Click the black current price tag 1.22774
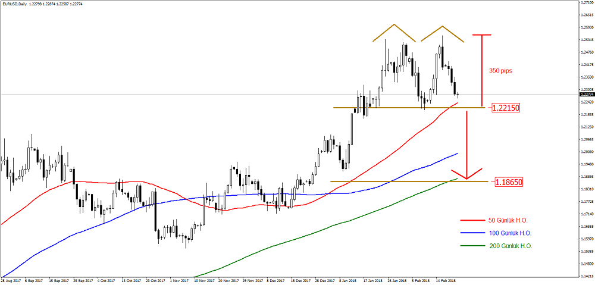 click(586, 94)
